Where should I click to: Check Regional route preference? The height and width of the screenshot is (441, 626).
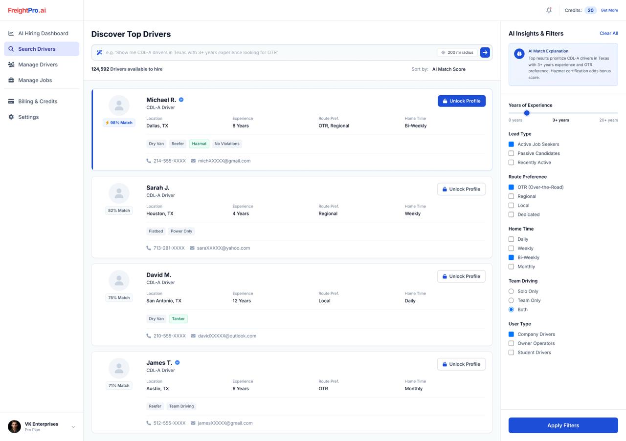pyautogui.click(x=511, y=196)
